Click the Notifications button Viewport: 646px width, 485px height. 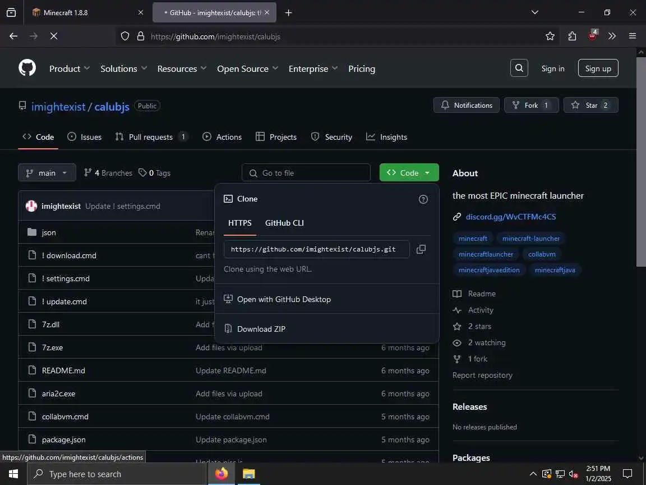click(467, 105)
